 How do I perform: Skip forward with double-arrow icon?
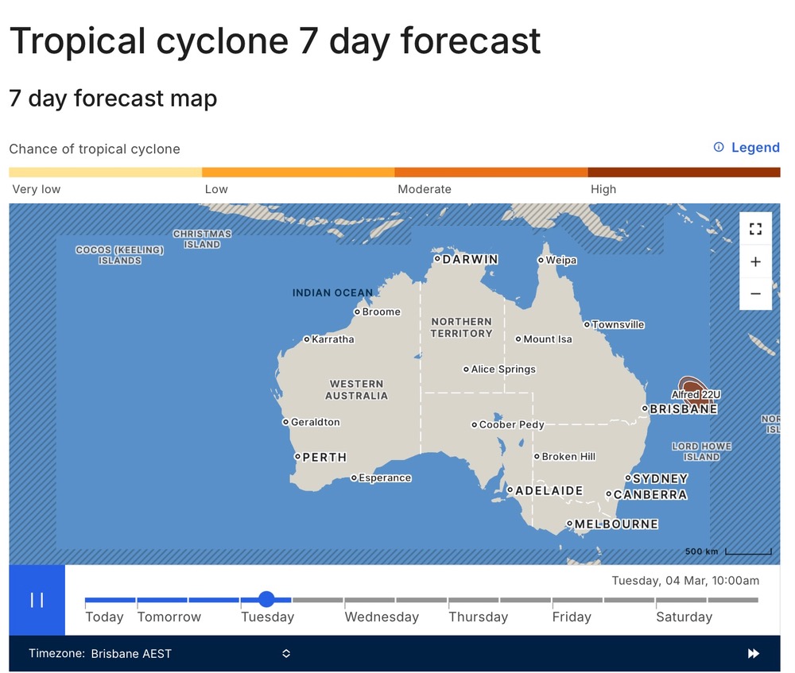754,654
